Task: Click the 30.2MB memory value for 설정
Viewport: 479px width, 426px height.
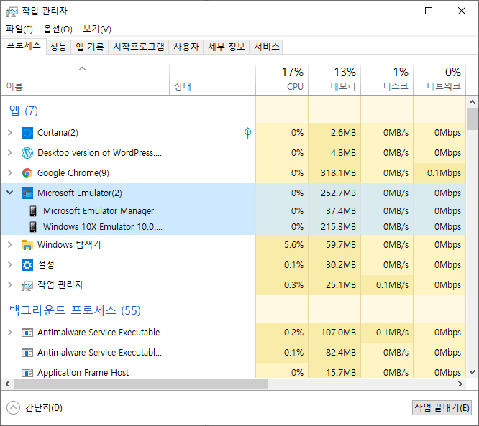Action: pyautogui.click(x=341, y=265)
